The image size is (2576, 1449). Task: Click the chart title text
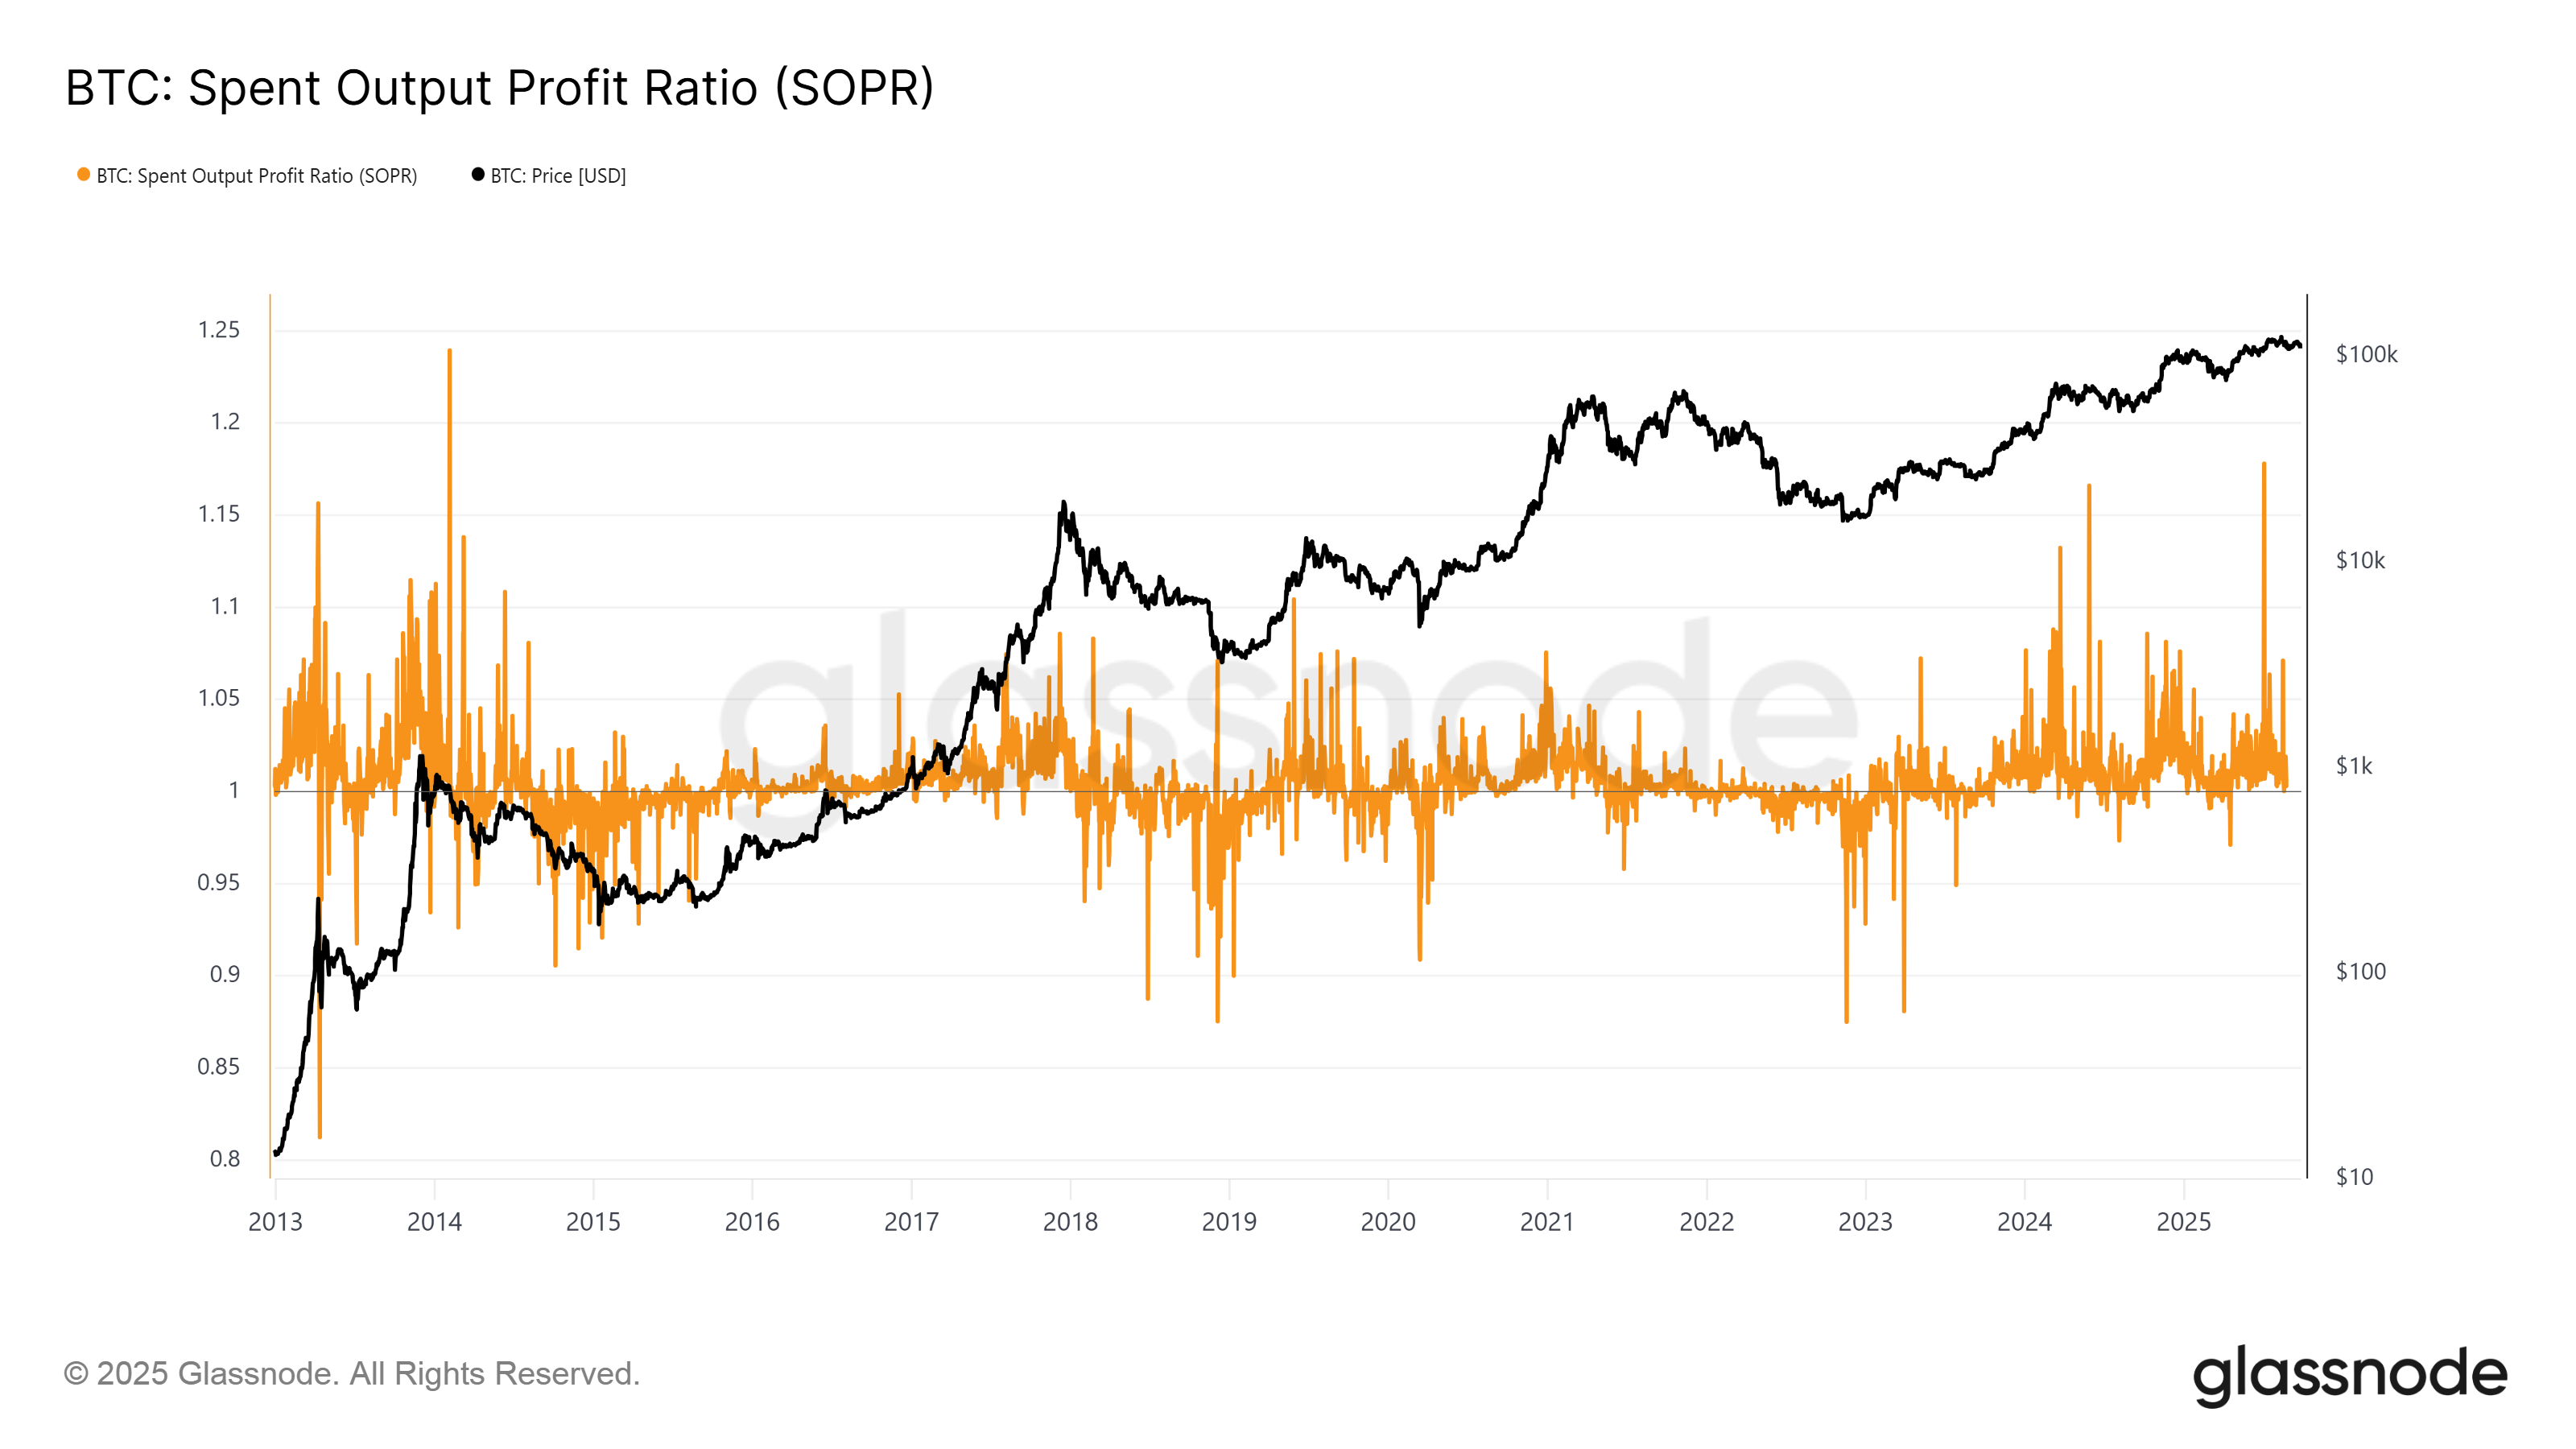pyautogui.click(x=499, y=88)
